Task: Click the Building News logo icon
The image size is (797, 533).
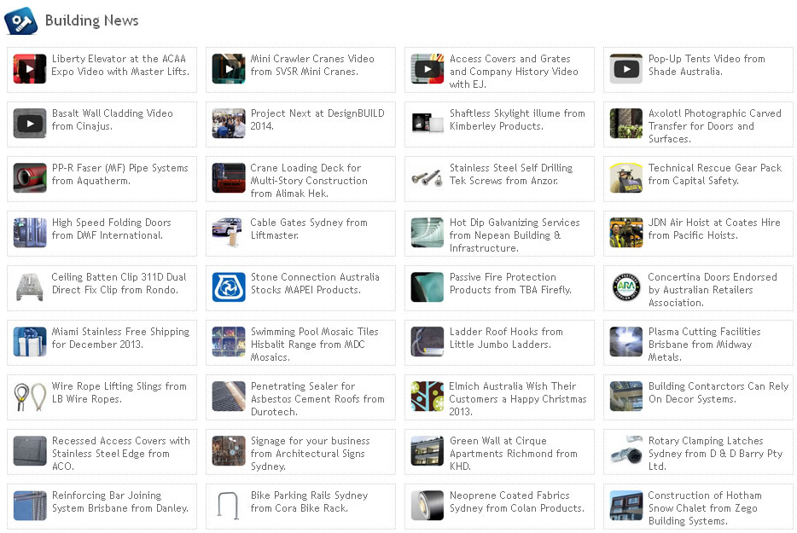Action: 20,20
